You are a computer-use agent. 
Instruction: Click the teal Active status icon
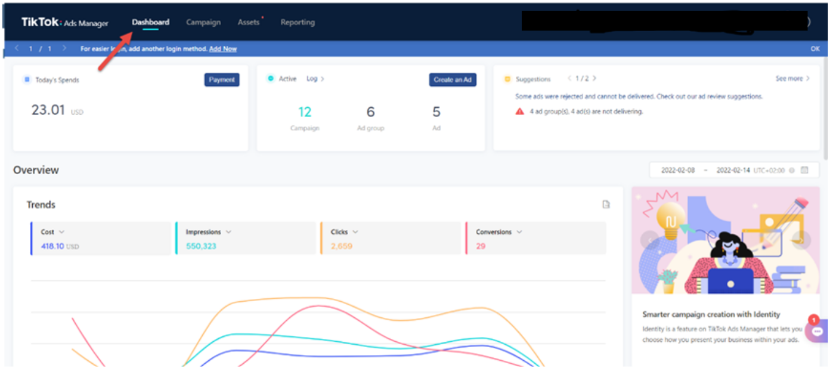coord(271,79)
